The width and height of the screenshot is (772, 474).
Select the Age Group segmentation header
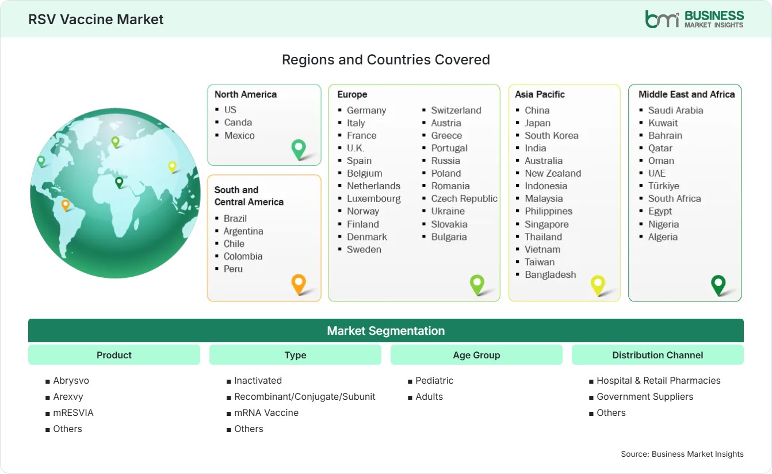[x=476, y=355]
